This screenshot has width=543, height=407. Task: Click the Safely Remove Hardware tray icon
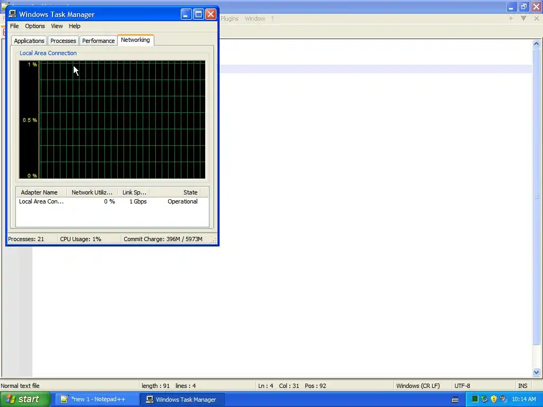[485, 400]
